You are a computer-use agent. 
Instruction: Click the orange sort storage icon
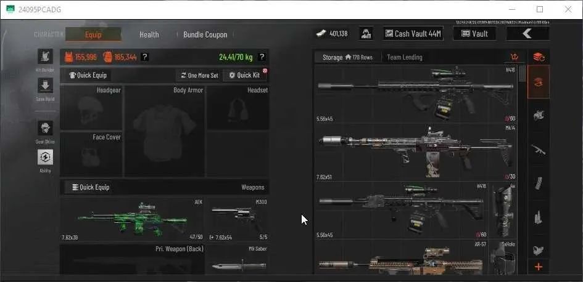click(x=515, y=57)
